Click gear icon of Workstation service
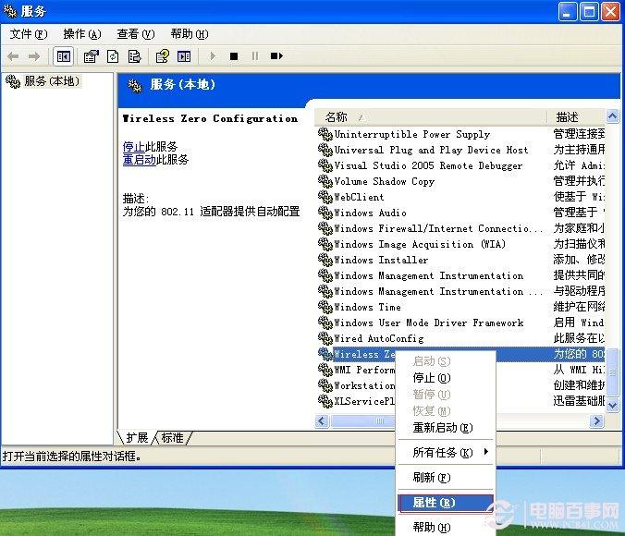 pyautogui.click(x=325, y=385)
